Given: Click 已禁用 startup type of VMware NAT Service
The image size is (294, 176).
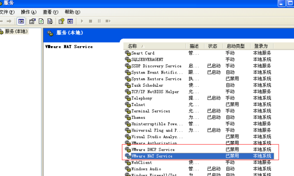Looking at the screenshot, I should 232,156.
